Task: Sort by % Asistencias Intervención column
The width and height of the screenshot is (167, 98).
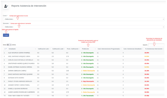Action: (x=154, y=49)
